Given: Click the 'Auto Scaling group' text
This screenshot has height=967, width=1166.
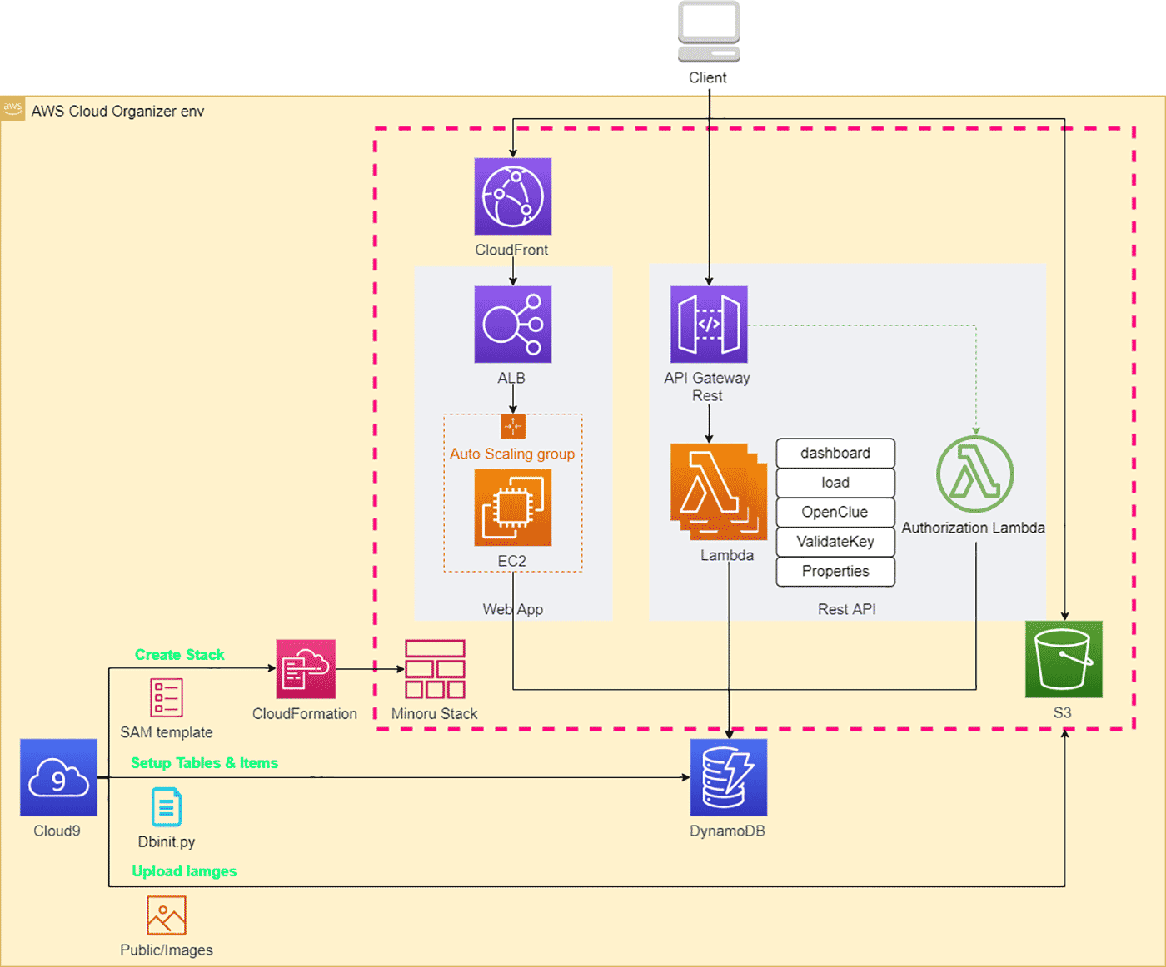Looking at the screenshot, I should point(512,454).
